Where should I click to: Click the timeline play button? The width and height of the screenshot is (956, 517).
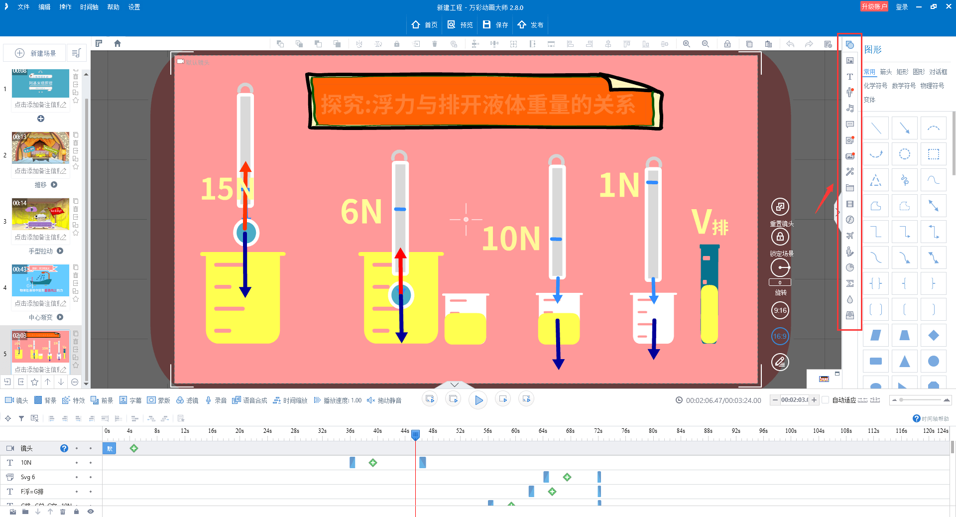tap(478, 400)
